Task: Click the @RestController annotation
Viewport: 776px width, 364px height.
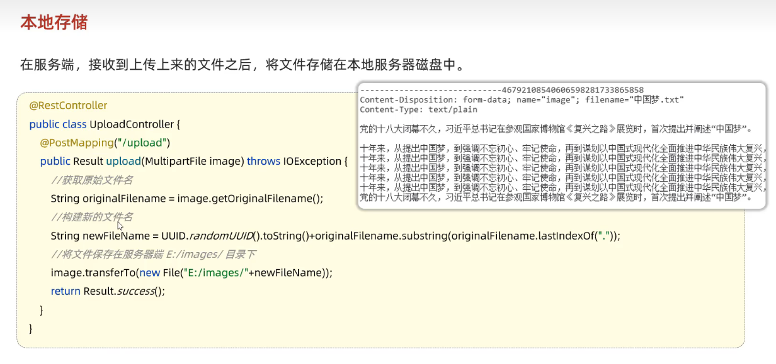Action: (x=68, y=105)
